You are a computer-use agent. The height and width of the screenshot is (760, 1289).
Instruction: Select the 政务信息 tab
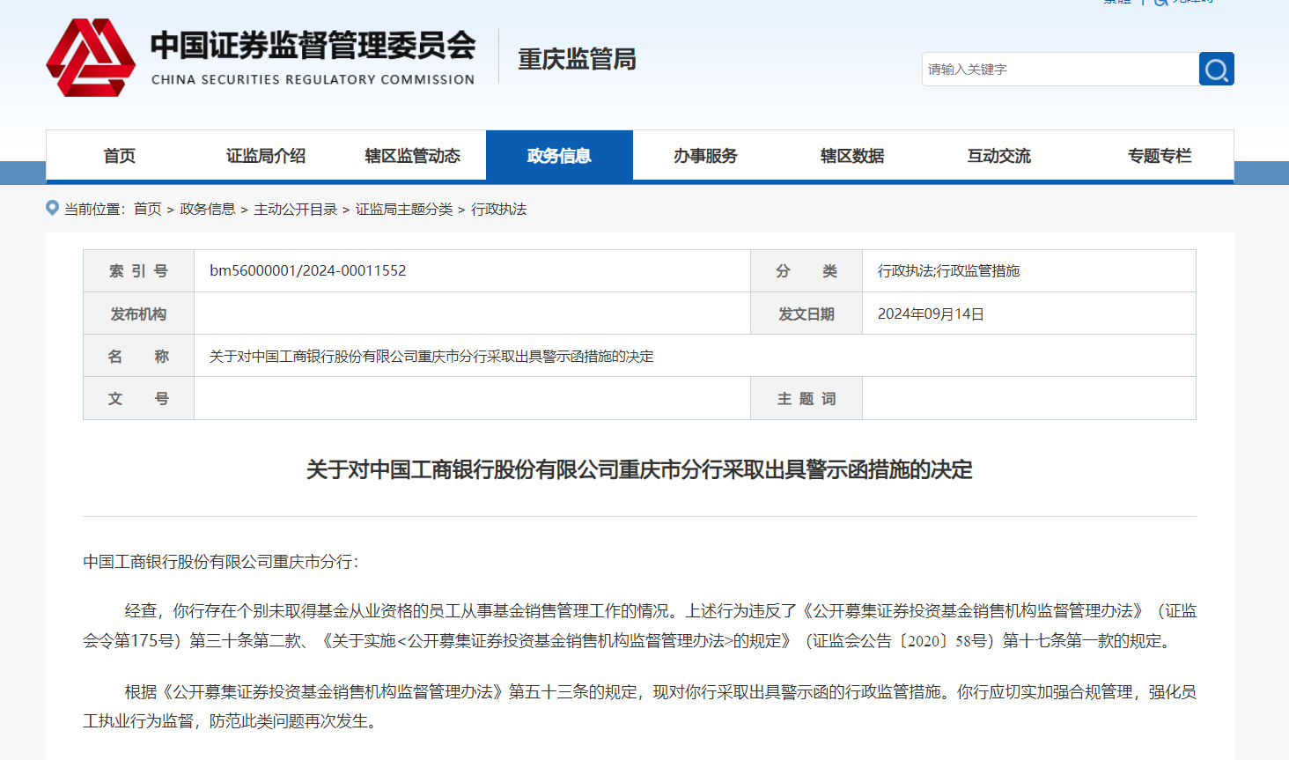(x=559, y=155)
